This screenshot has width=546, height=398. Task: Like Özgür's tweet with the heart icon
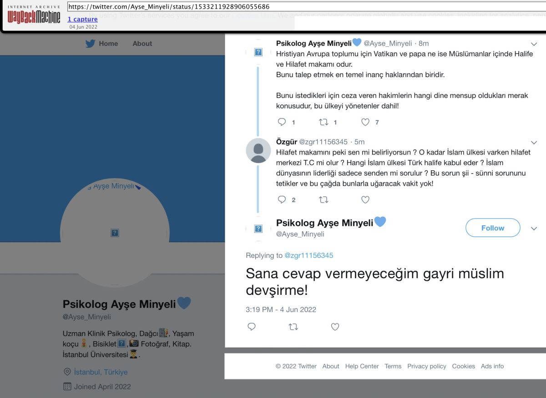(x=365, y=199)
